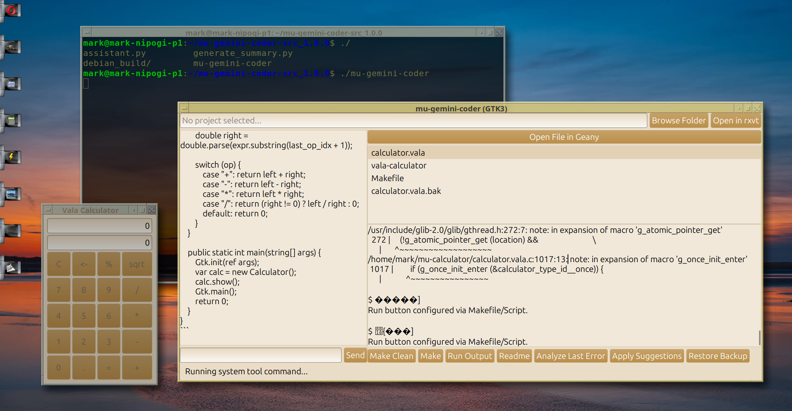Click the sqrt button in Vala Calculator

pyautogui.click(x=137, y=264)
